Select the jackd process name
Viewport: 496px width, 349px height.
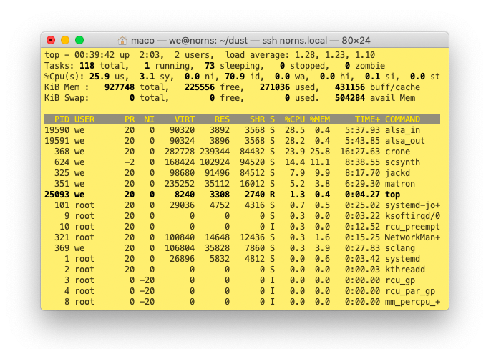point(397,173)
